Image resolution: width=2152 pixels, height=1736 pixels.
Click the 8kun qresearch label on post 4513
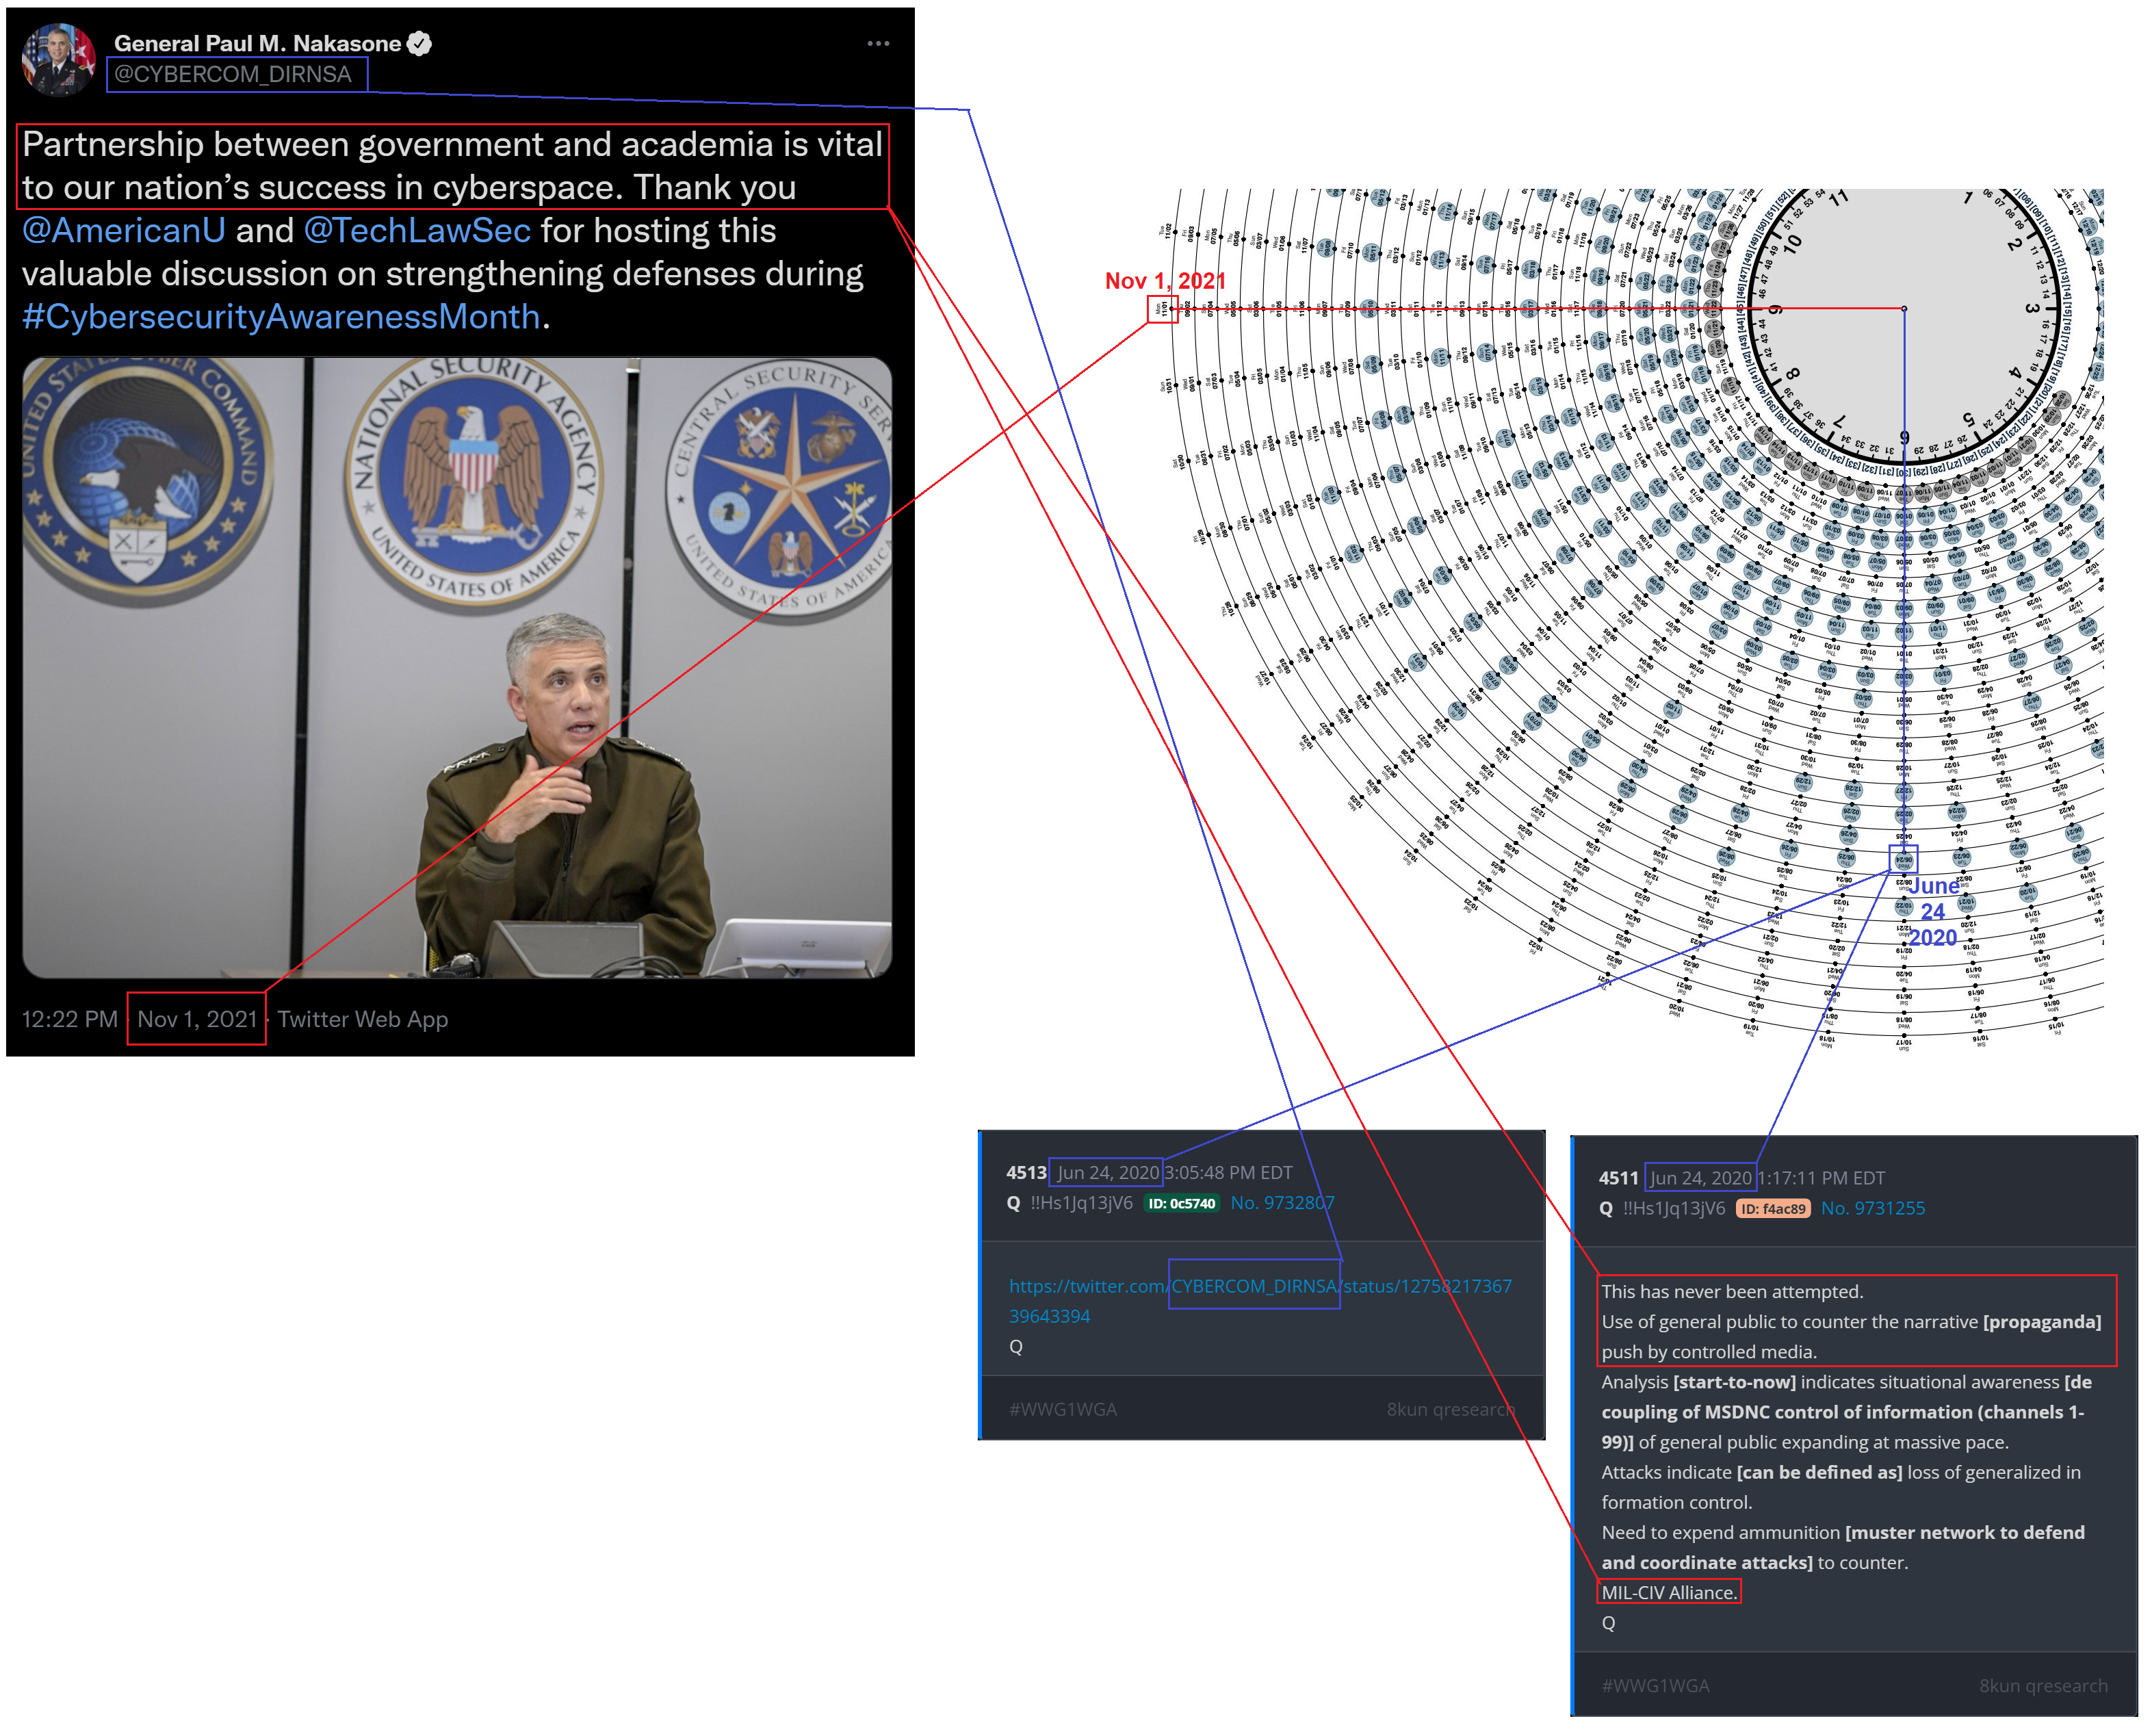tap(1450, 1409)
